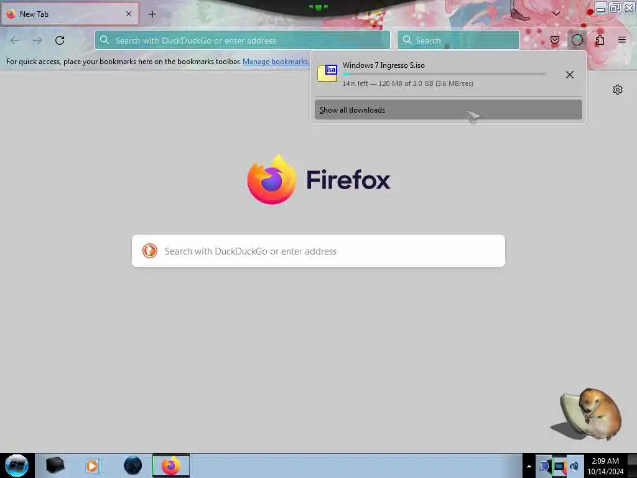637x478 pixels.
Task: Open new tab personalize gear icon
Action: 618,90
